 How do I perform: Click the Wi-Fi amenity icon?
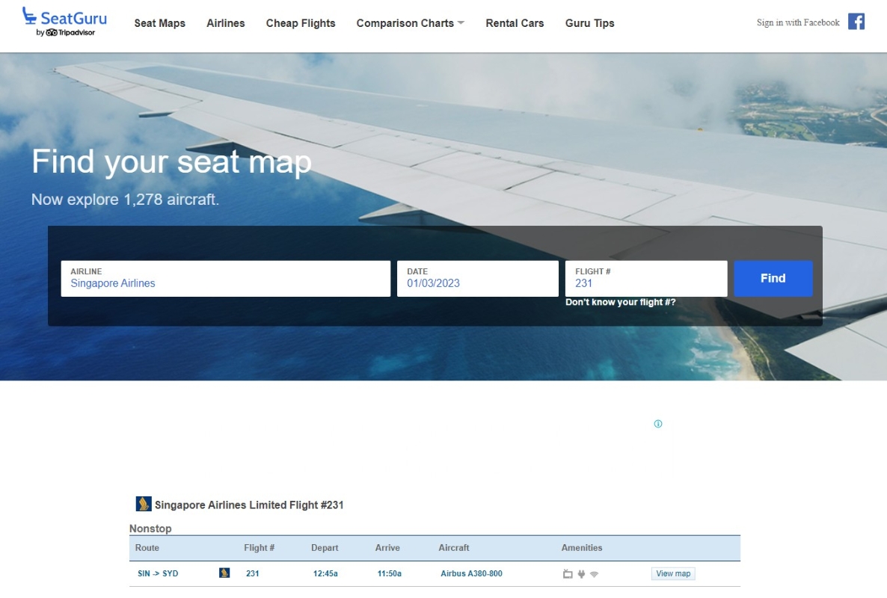(595, 574)
